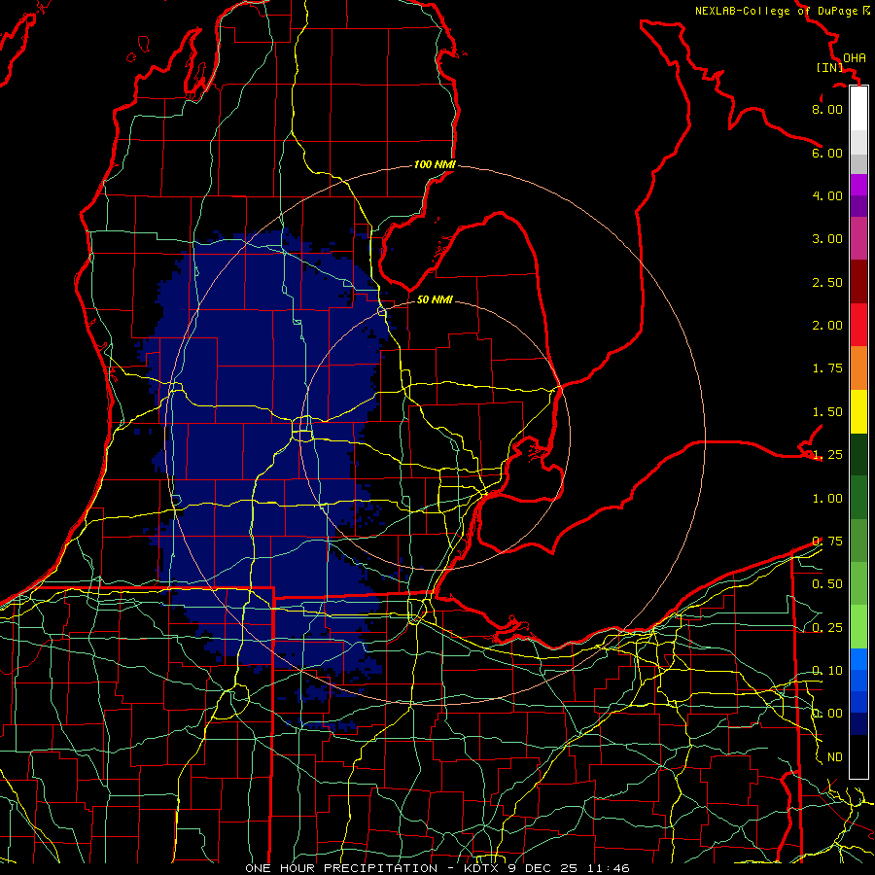
Task: Click the KDTX station identifier in caption
Action: click(482, 868)
